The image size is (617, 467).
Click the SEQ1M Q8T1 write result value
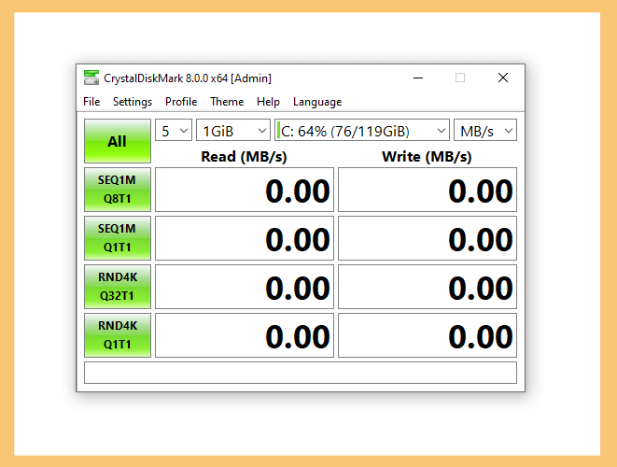click(428, 190)
